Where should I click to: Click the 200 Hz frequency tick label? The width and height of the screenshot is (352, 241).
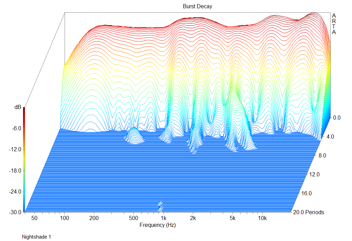click(x=94, y=218)
